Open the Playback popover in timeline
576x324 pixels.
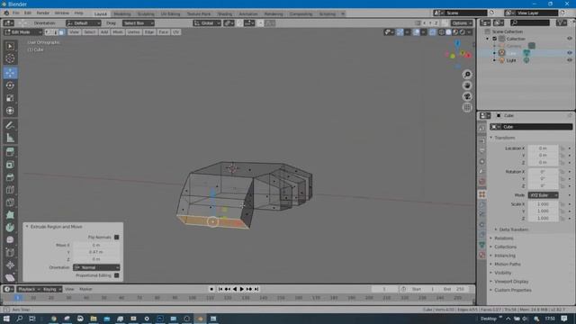[29, 289]
